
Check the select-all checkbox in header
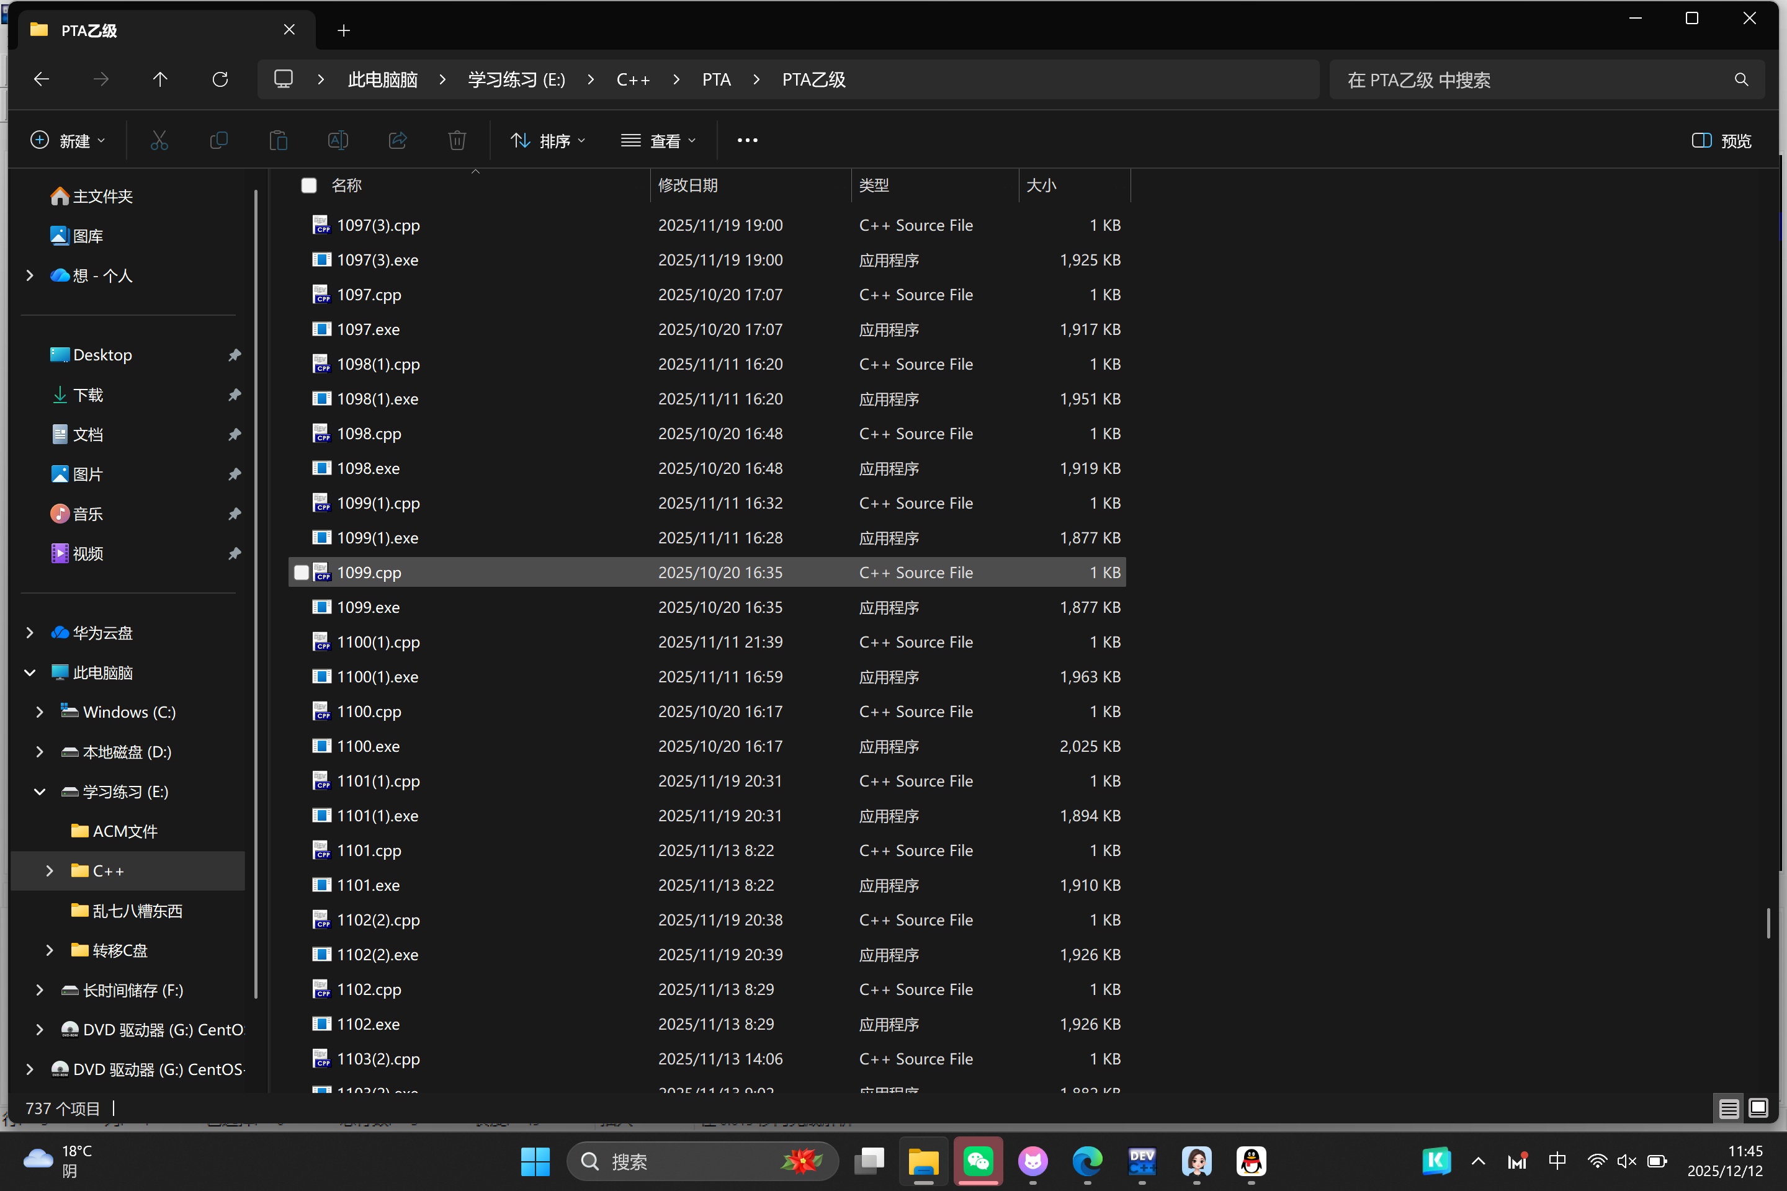(308, 185)
